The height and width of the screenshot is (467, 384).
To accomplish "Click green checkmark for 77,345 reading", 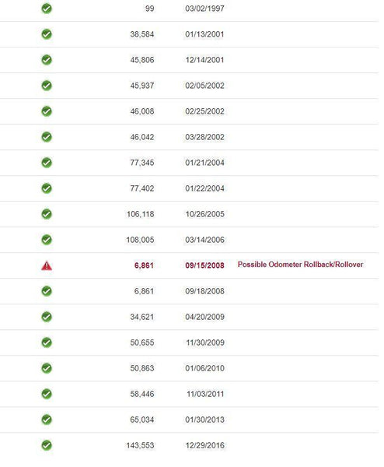I will tap(47, 163).
